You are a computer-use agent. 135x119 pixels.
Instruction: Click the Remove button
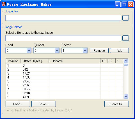99,51
